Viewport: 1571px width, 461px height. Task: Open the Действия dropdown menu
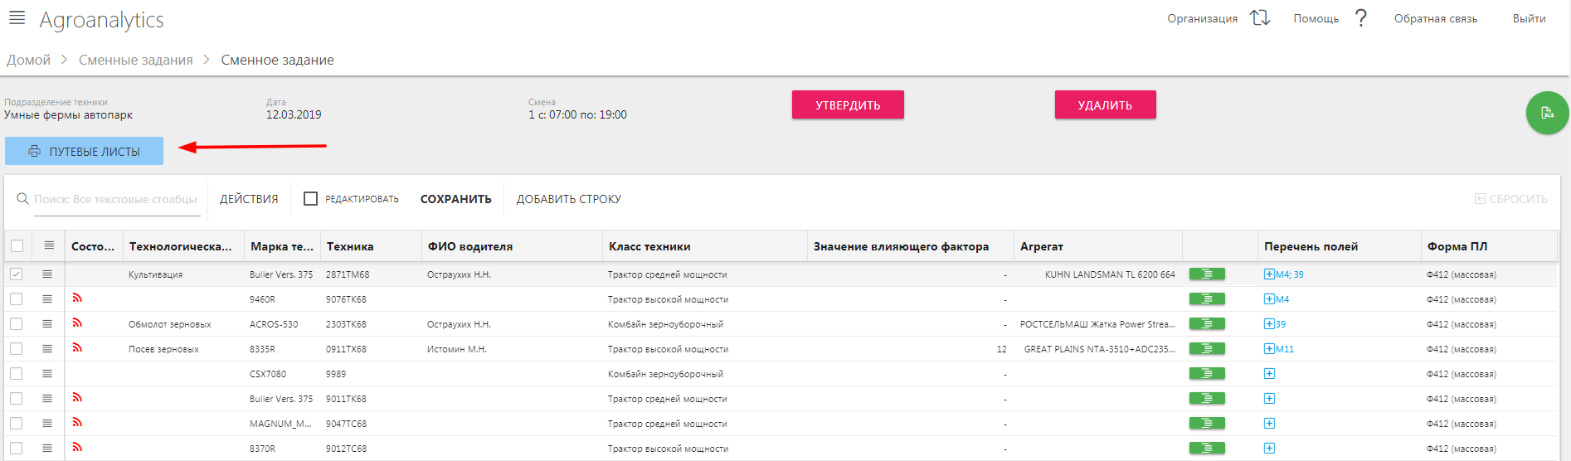[249, 199]
